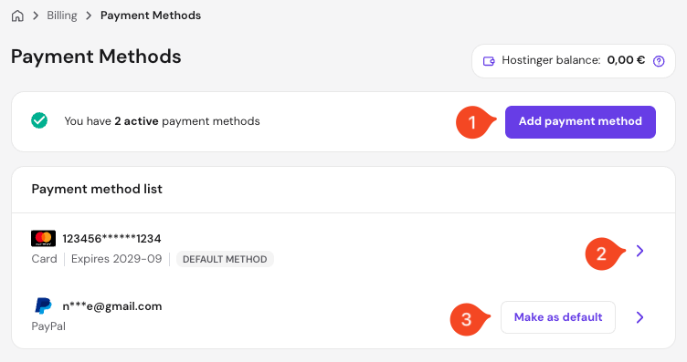Click the PayPal logo icon
The height and width of the screenshot is (362, 687).
pyautogui.click(x=43, y=305)
